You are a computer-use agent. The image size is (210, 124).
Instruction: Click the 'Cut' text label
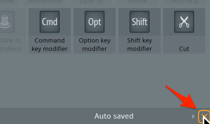pyautogui.click(x=184, y=49)
